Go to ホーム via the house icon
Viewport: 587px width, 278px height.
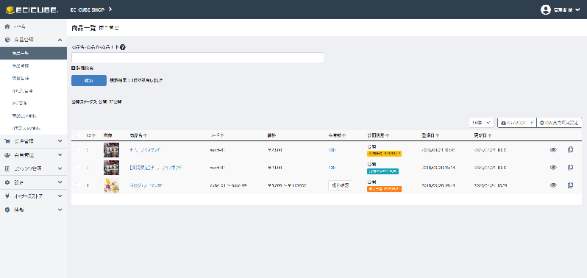(7, 26)
